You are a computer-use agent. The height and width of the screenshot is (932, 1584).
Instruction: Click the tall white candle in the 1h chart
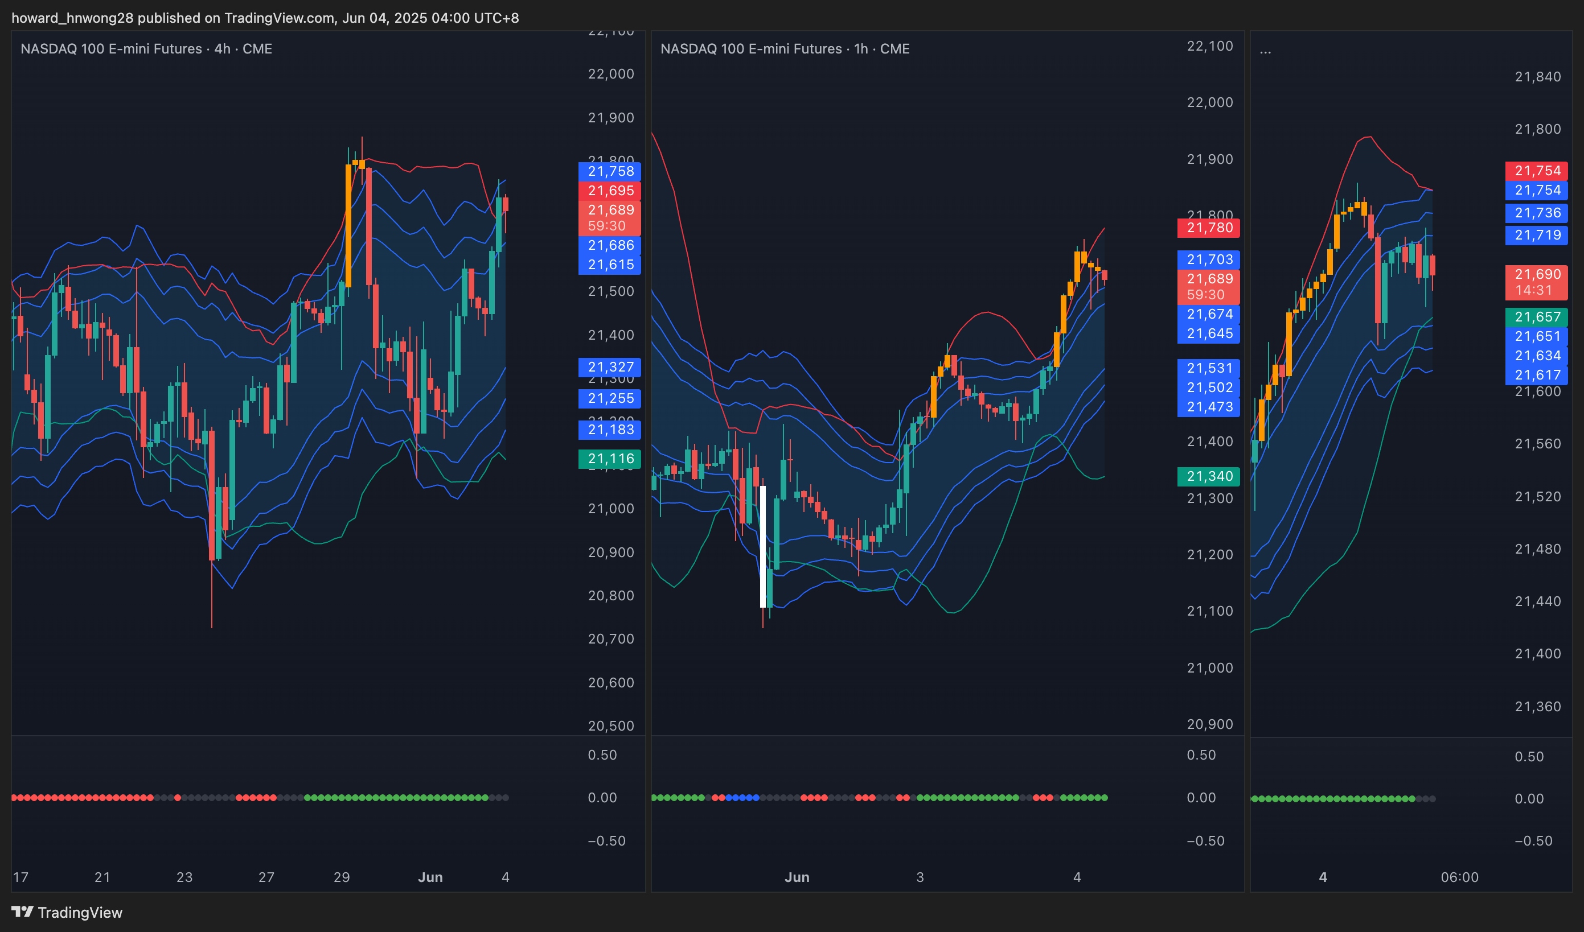[763, 546]
